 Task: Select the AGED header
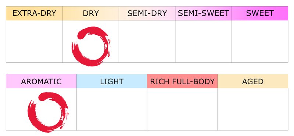point(253,81)
